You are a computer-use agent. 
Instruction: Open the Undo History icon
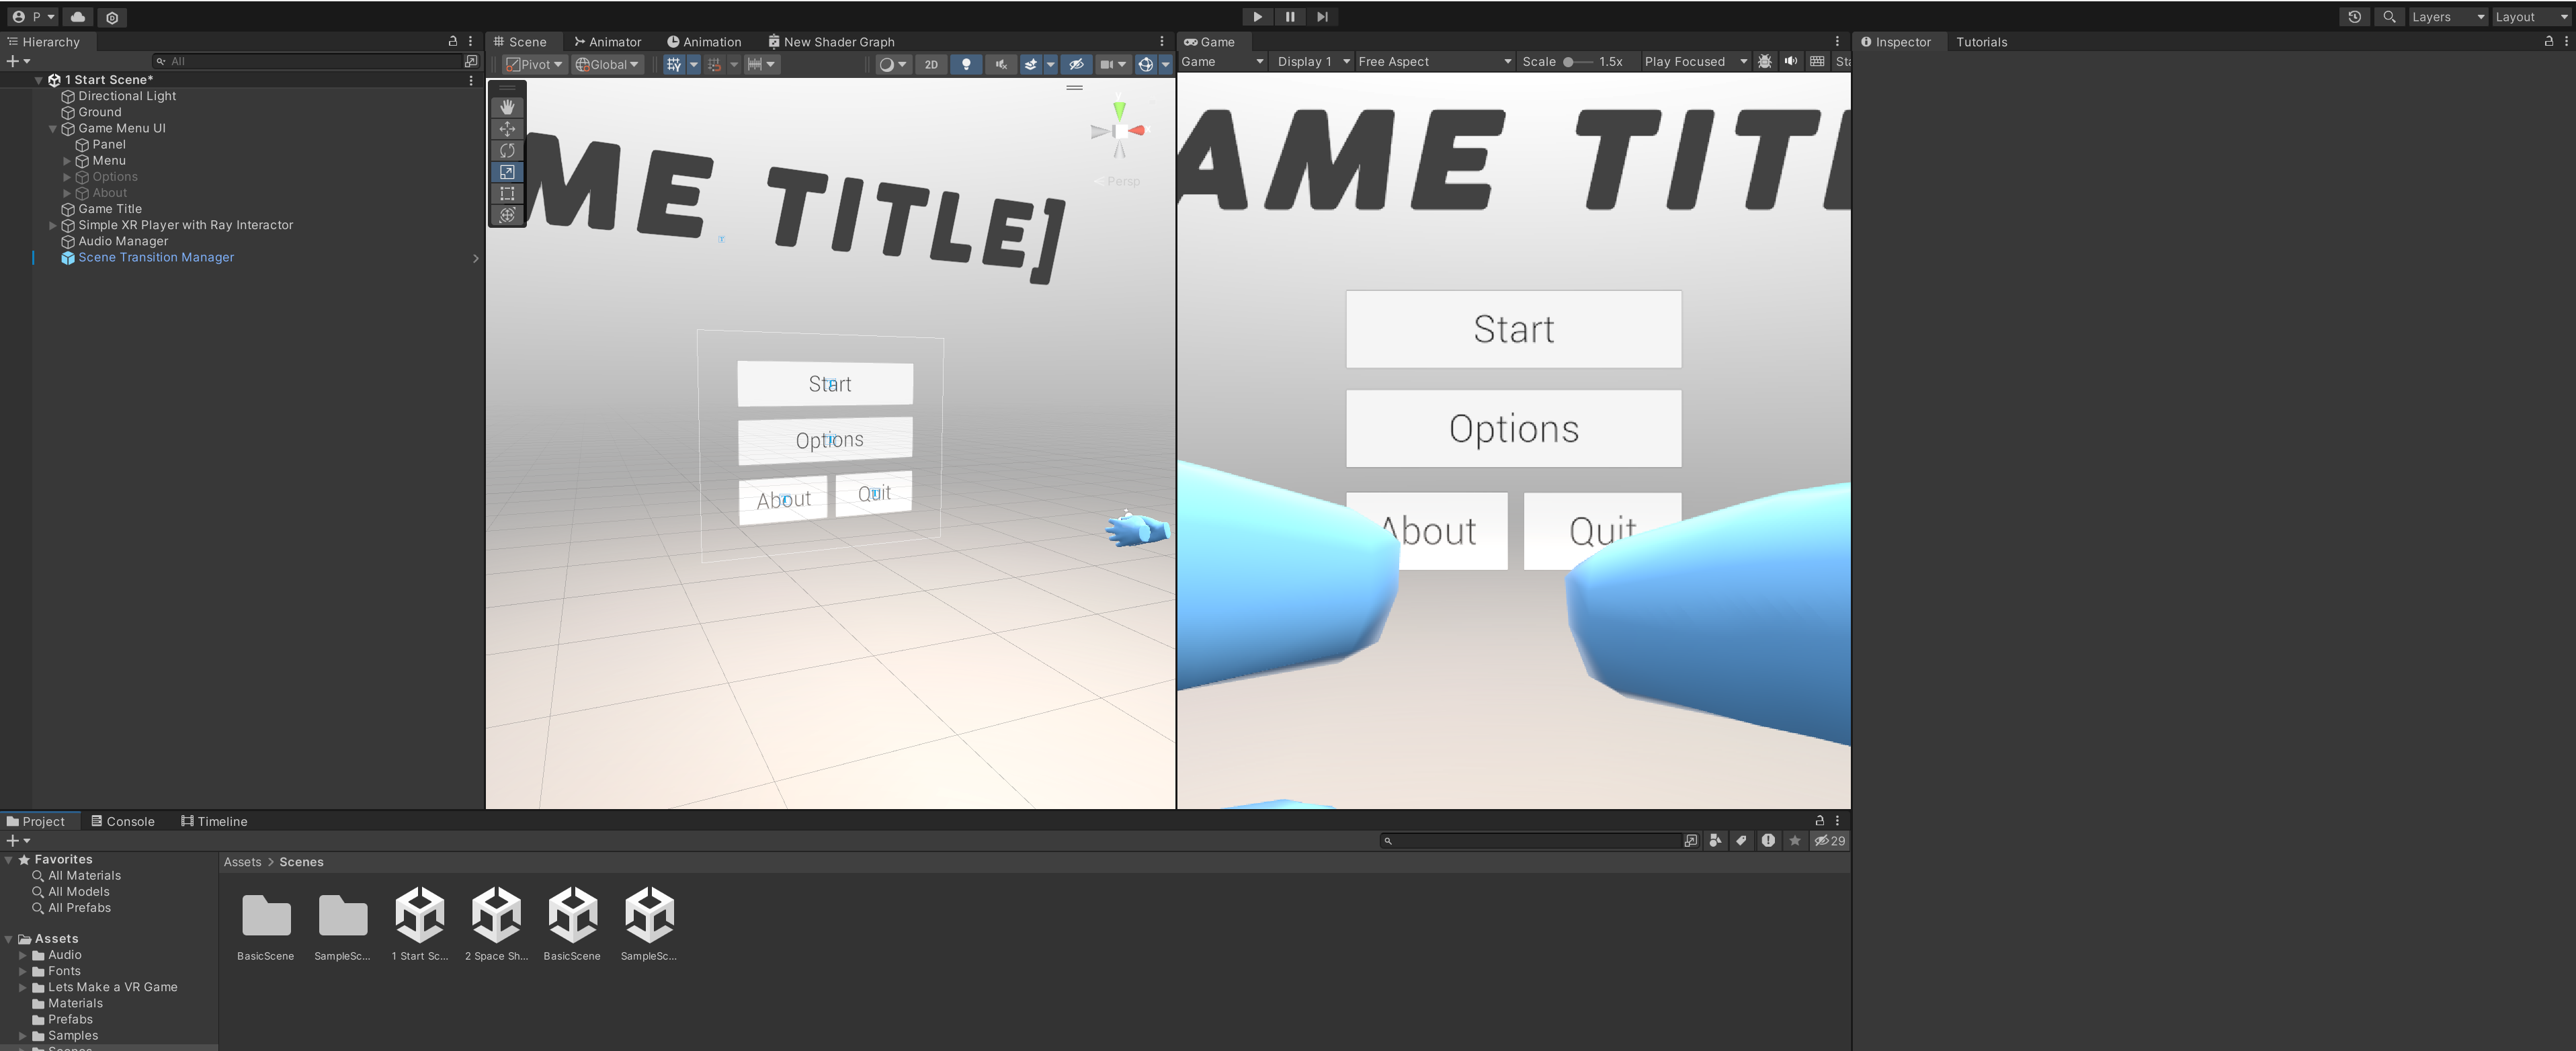2354,17
